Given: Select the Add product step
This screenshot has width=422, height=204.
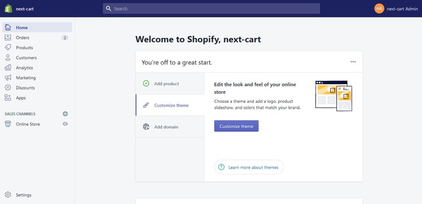Looking at the screenshot, I should pyautogui.click(x=170, y=84).
